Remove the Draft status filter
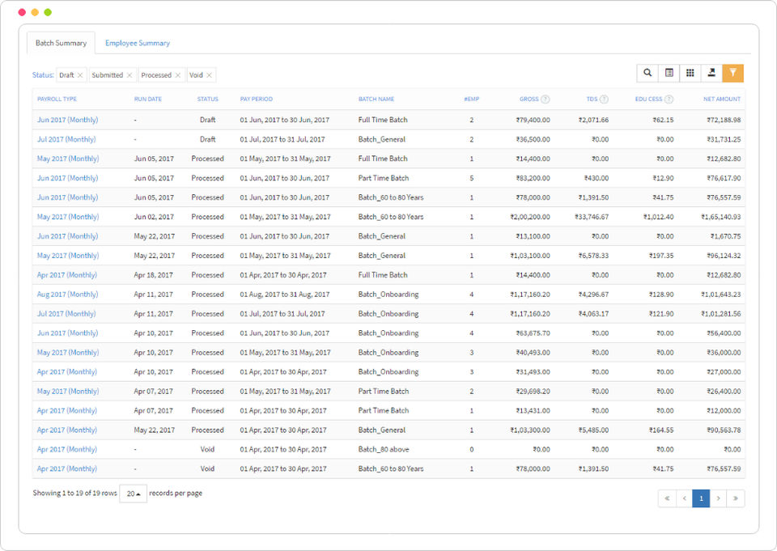Viewport: 777px width, 551px height. click(80, 75)
